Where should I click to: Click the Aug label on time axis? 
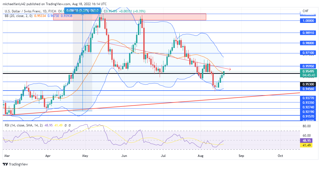click(200, 156)
